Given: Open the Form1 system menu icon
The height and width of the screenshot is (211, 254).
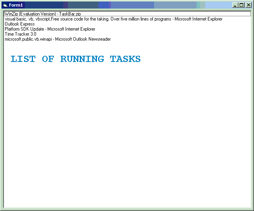Looking at the screenshot, I should point(5,5).
